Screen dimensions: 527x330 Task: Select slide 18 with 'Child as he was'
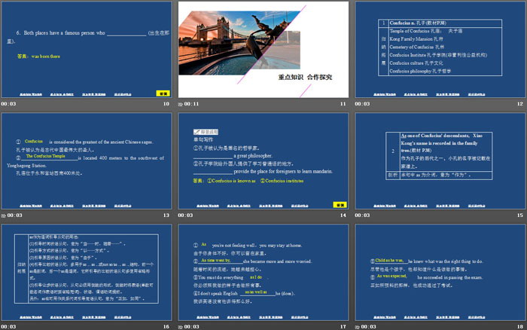[440, 272]
